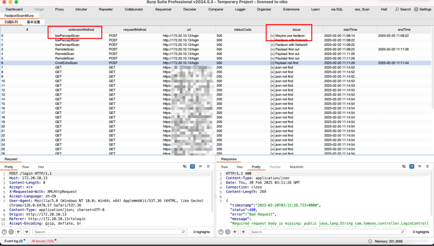
Task: Open the oss_Scan extension tab
Action: pyautogui.click(x=362, y=9)
